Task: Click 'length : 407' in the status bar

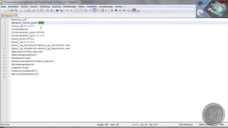Action: (x=103, y=124)
